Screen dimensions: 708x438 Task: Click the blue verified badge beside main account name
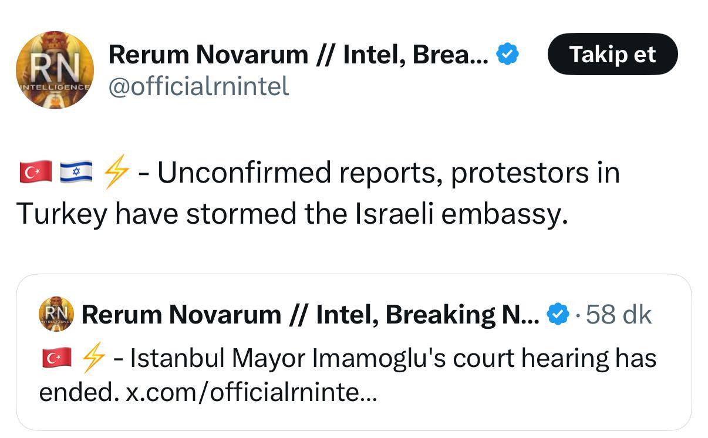[507, 55]
